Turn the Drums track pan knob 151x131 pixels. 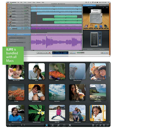tap(22, 8)
